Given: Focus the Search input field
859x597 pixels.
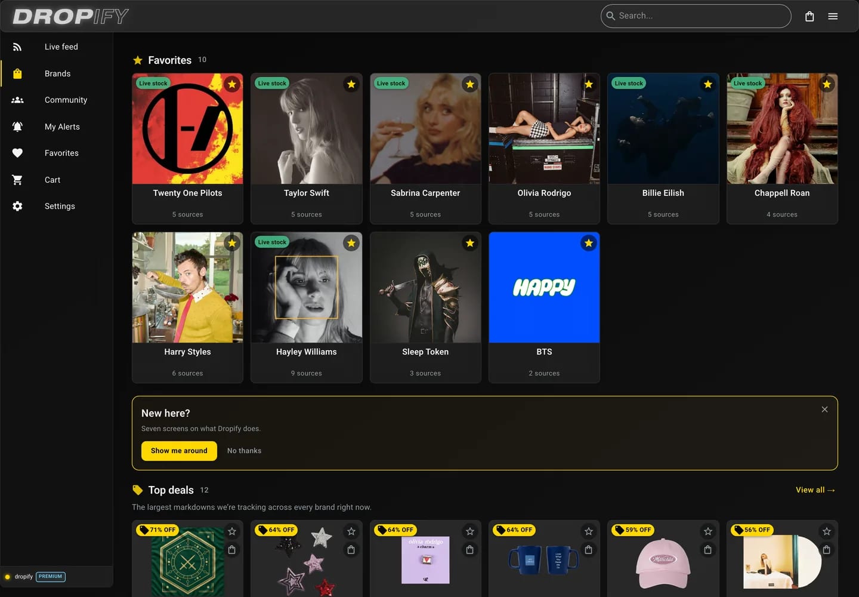Looking at the screenshot, I should click(x=696, y=16).
